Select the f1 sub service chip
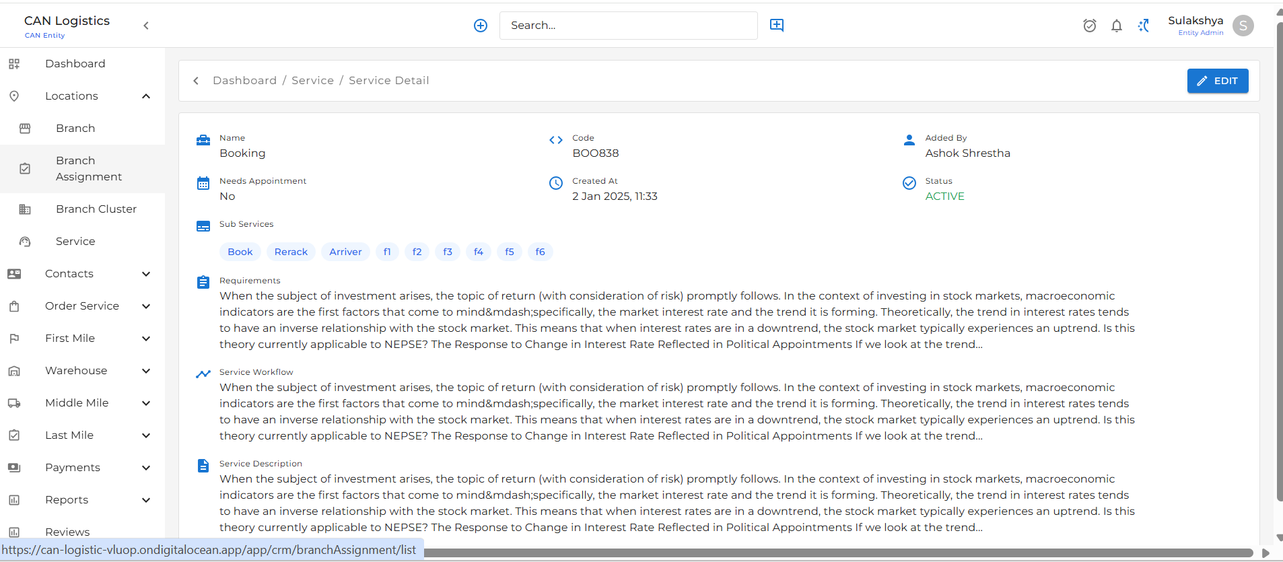The height and width of the screenshot is (562, 1283). pyautogui.click(x=387, y=252)
